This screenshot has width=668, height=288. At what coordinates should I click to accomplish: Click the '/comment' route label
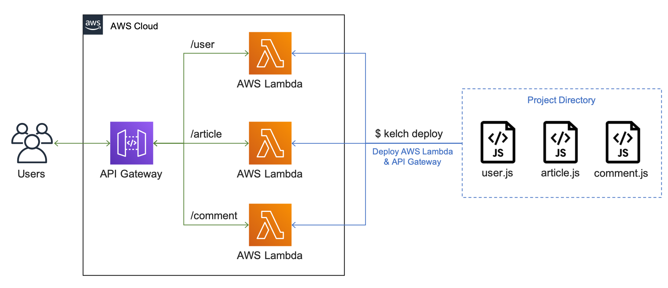214,216
